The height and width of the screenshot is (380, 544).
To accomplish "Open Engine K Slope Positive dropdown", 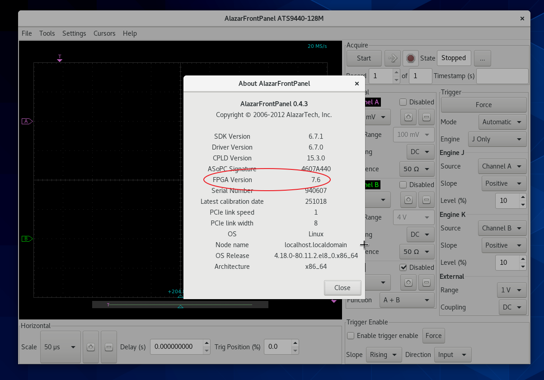I will point(504,245).
